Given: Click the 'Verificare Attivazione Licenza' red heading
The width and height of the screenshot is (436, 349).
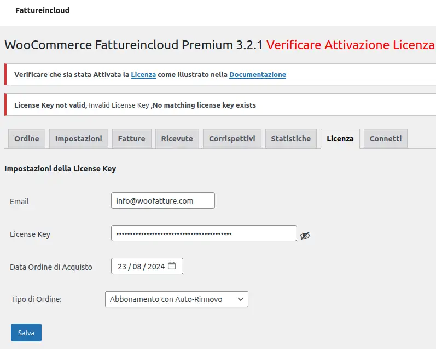Looking at the screenshot, I should 350,45.
